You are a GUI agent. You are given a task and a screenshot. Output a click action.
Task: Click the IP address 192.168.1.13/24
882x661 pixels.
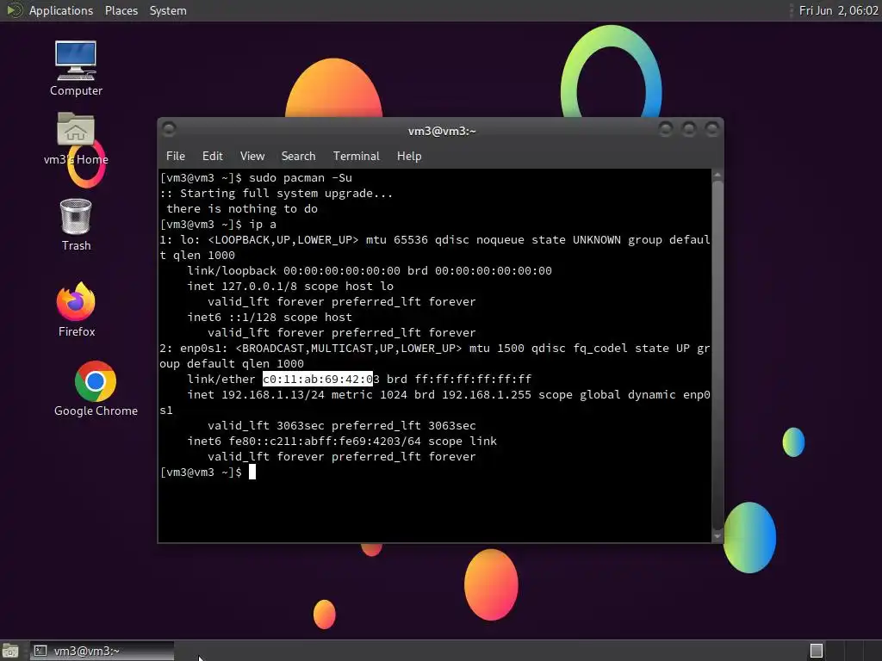tap(273, 394)
